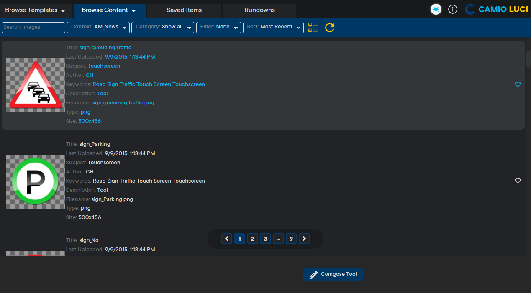Jump to page 3
The height and width of the screenshot is (293, 531).
tap(266, 239)
